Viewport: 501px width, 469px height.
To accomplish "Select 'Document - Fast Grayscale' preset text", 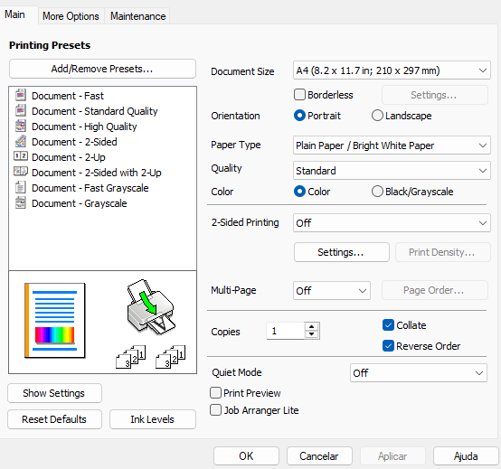I will pyautogui.click(x=90, y=188).
